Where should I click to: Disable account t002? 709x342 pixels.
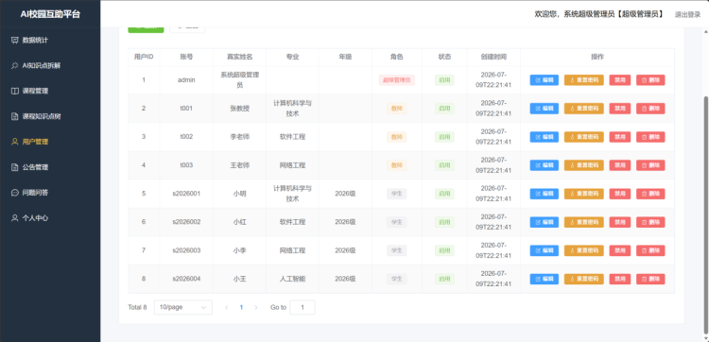(620, 137)
